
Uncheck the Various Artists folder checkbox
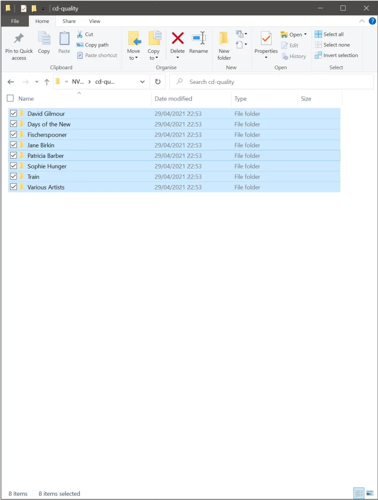point(13,187)
